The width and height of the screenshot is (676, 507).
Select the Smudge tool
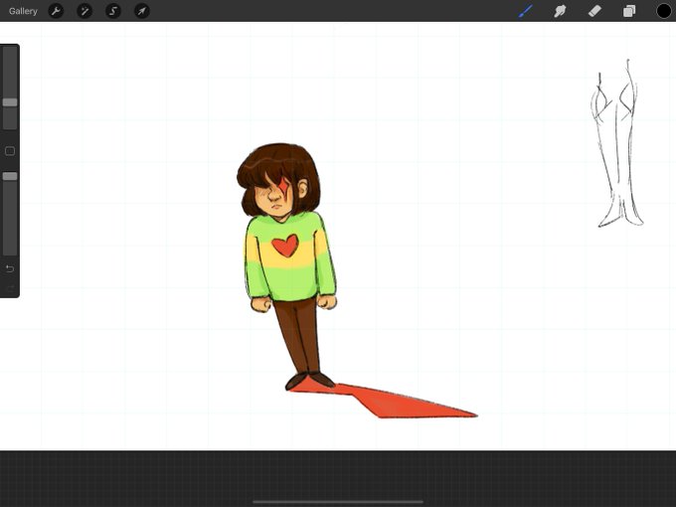click(x=560, y=11)
